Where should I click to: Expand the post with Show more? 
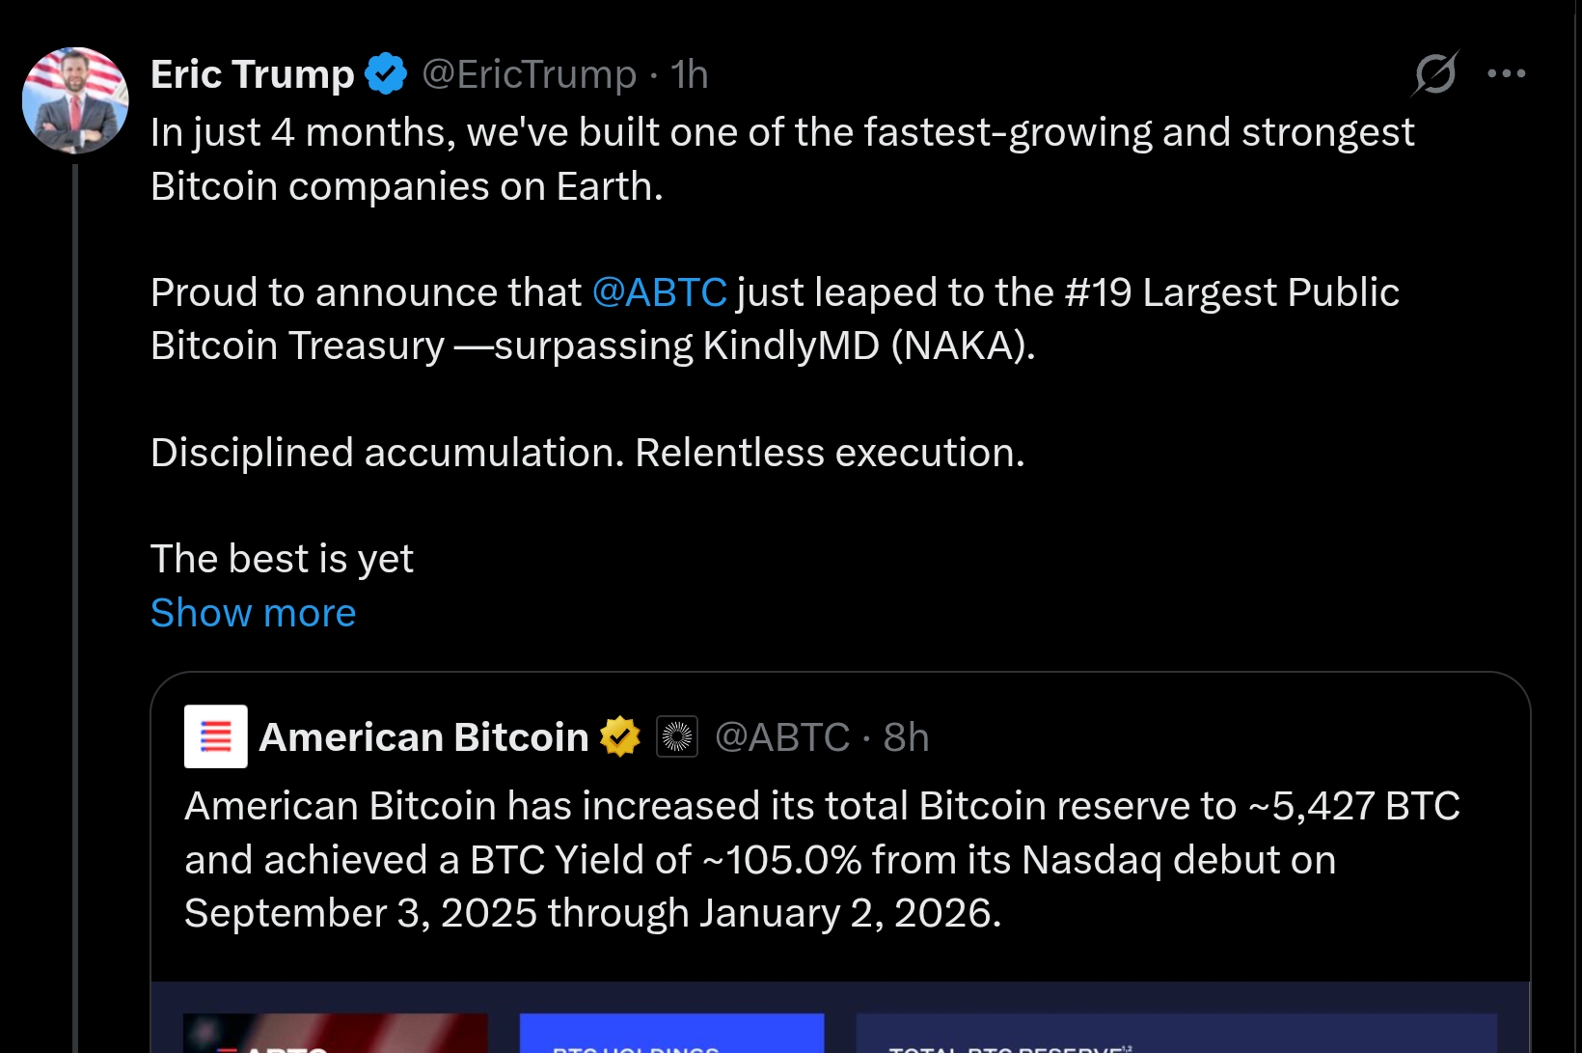pyautogui.click(x=253, y=613)
